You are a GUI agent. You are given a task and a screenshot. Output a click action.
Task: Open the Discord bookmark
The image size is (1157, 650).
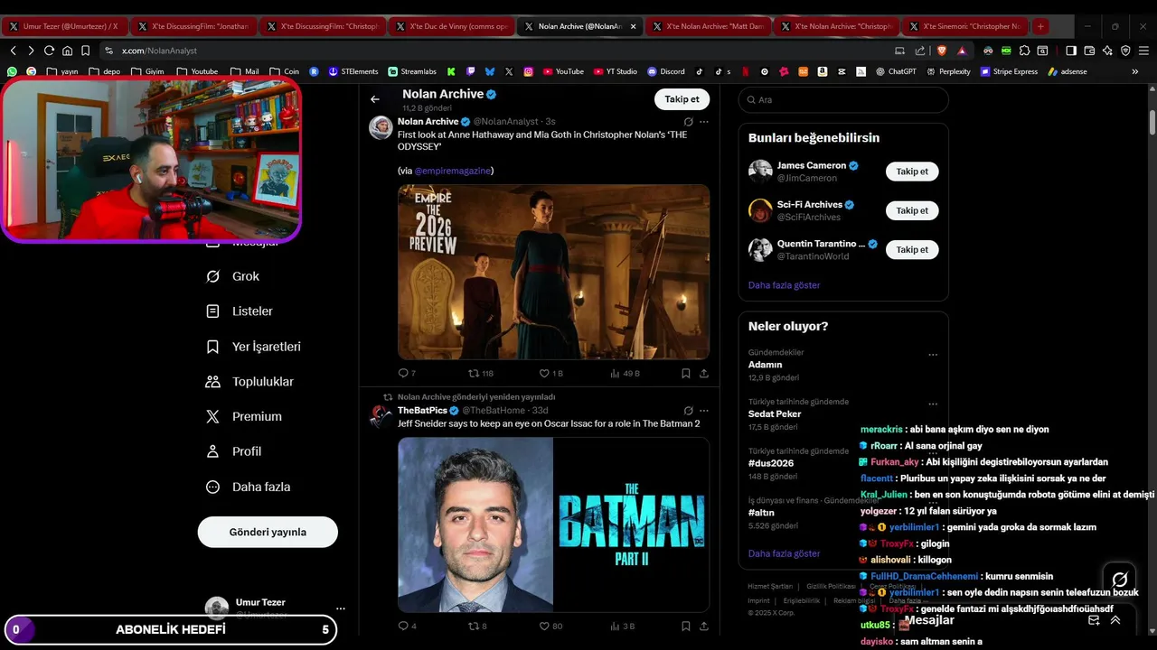[x=665, y=71]
